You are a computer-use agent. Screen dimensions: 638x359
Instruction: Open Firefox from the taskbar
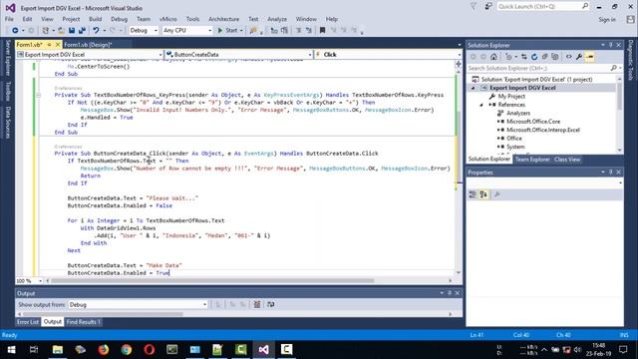[x=104, y=350]
